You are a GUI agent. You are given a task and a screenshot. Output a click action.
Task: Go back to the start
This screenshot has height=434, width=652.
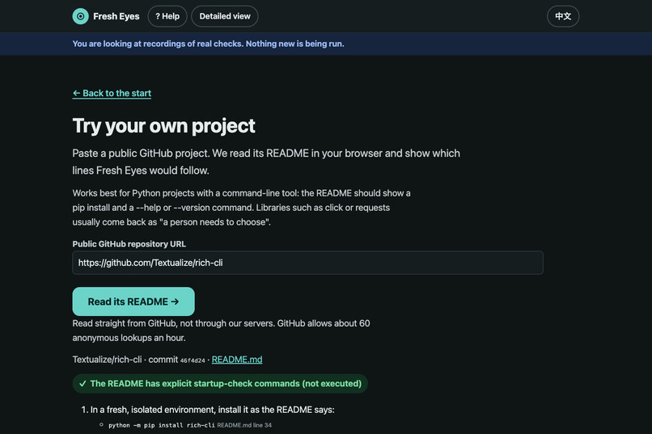pyautogui.click(x=112, y=93)
